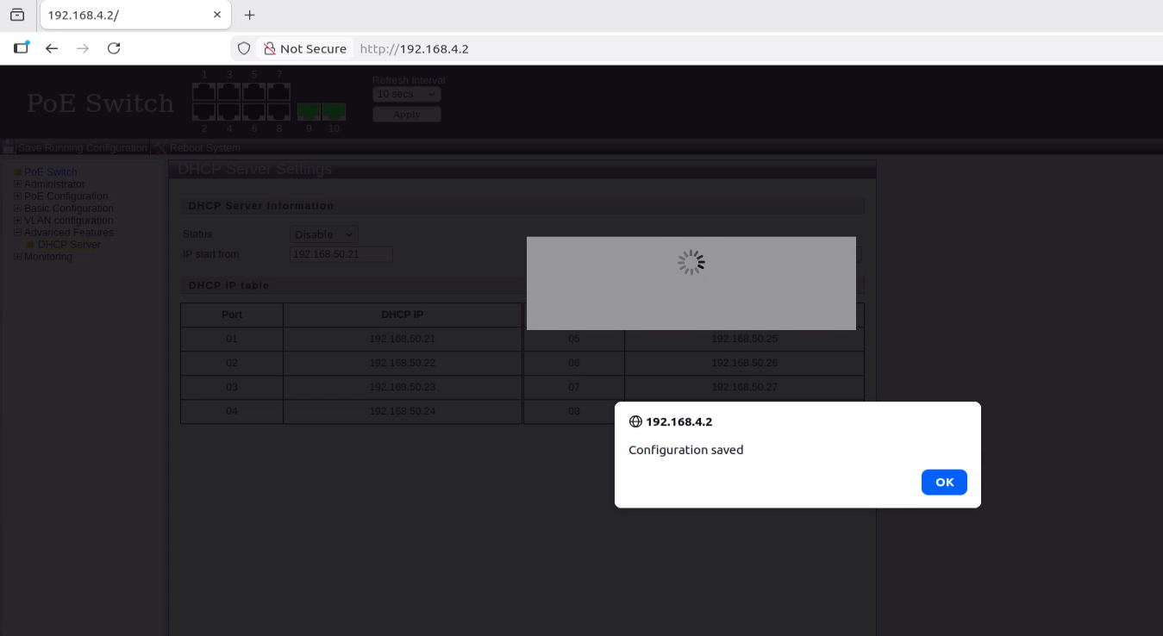Open a new browser tab
This screenshot has height=636, width=1163.
point(250,15)
